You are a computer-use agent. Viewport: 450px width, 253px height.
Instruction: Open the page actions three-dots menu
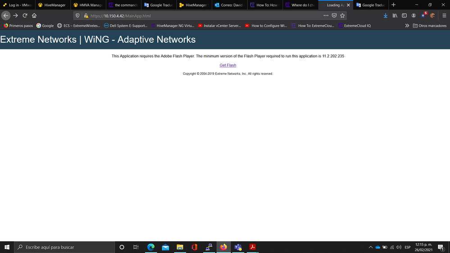326,15
